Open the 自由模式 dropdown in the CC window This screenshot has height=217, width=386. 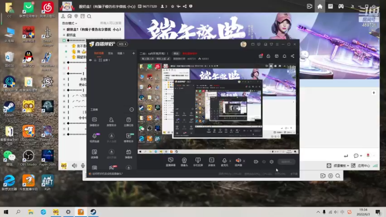point(69,23)
